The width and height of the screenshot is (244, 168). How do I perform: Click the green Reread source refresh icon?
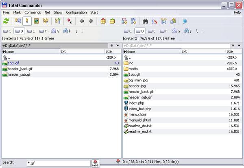[x=6, y=21]
